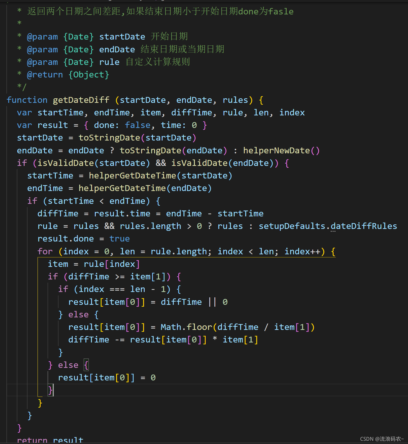Click 'helperGetDateTime' on the endTime line
Image resolution: width=408 pixels, height=444 pixels.
tap(122, 188)
